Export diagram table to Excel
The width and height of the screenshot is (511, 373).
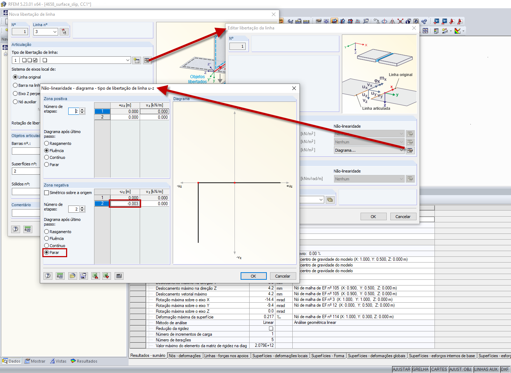[x=95, y=276]
